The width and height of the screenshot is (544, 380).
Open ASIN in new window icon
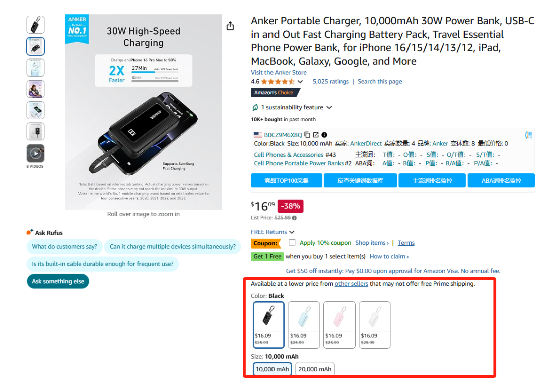(316, 135)
